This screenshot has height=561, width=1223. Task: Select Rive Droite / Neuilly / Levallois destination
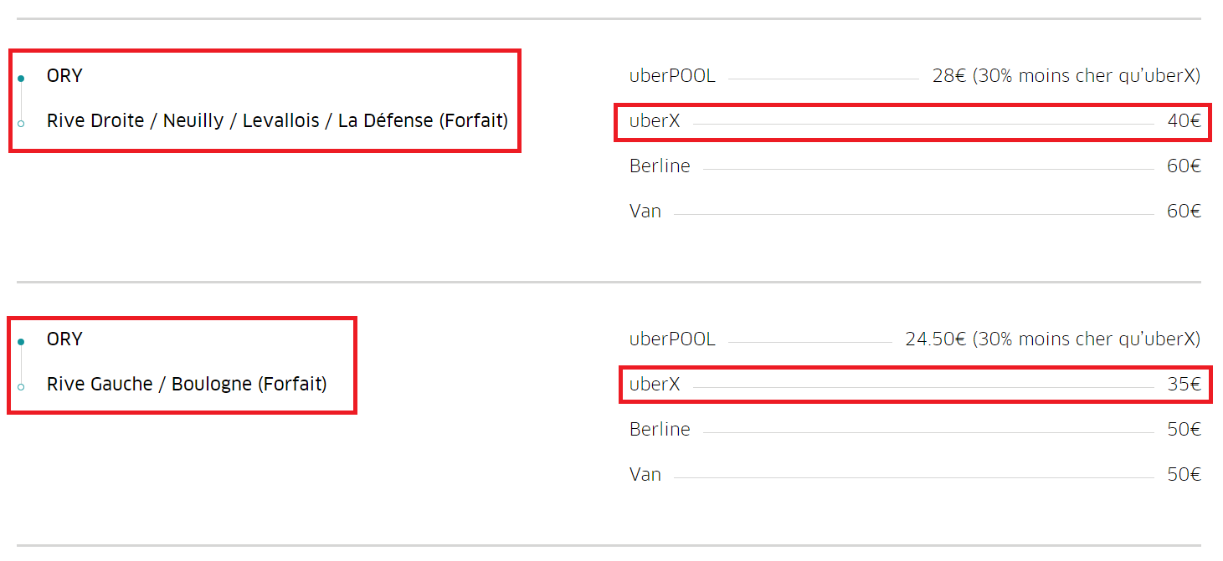277,121
